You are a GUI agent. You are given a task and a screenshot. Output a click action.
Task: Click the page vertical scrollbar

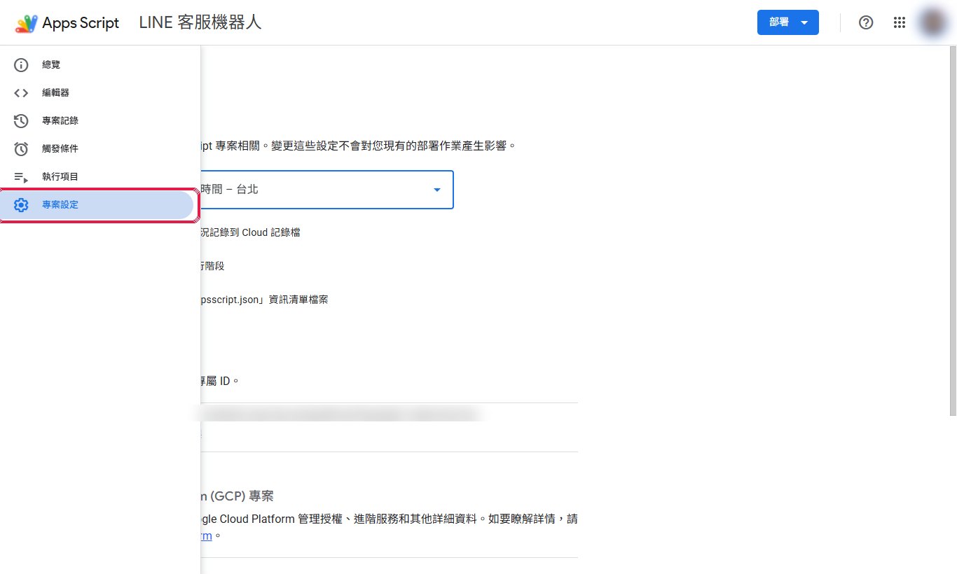(953, 231)
